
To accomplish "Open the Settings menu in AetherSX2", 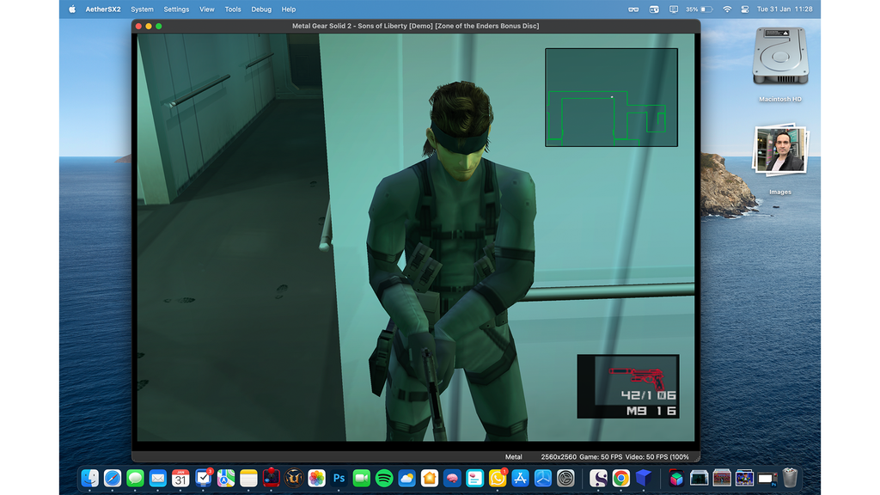I will point(176,9).
